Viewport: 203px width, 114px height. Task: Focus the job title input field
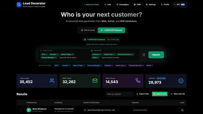pyautogui.click(x=73, y=58)
